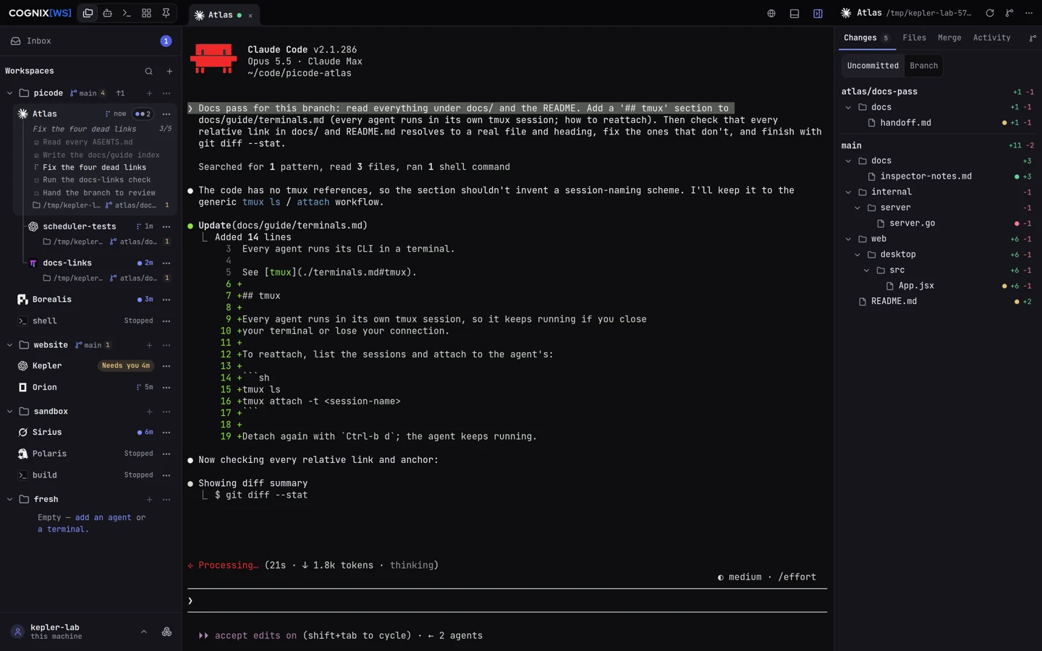The width and height of the screenshot is (1042, 651).
Task: Open the Activity tab
Action: [991, 38]
